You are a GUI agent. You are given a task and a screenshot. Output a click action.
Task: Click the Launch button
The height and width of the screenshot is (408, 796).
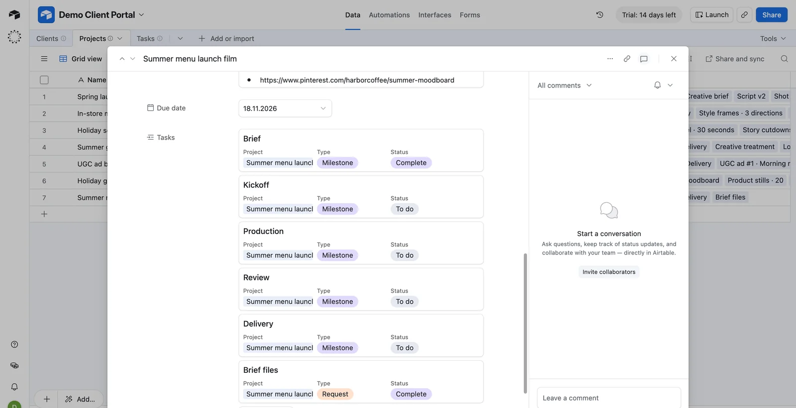(711, 15)
